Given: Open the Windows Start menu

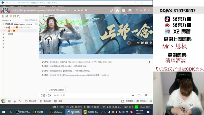Looking at the screenshot, I should (x=4, y=112).
